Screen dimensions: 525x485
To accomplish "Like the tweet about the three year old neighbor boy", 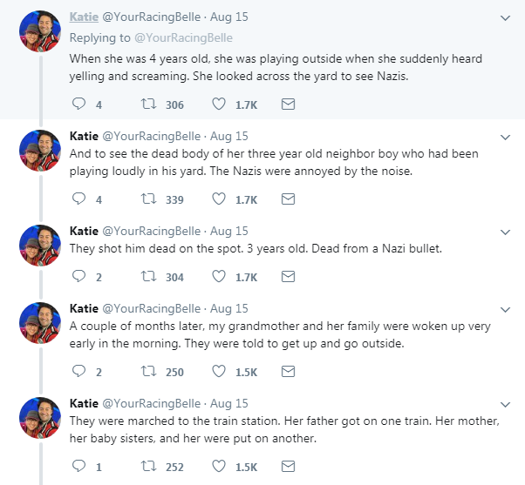I will tap(220, 199).
